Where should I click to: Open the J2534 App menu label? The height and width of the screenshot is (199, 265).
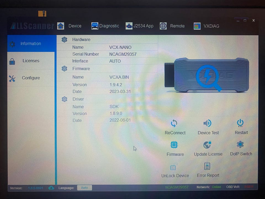tap(144, 26)
